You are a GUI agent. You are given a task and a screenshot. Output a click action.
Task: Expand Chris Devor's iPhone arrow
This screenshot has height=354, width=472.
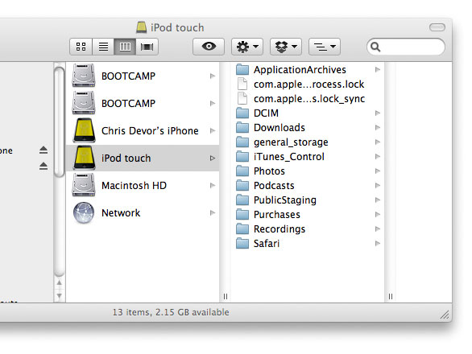[x=213, y=130]
